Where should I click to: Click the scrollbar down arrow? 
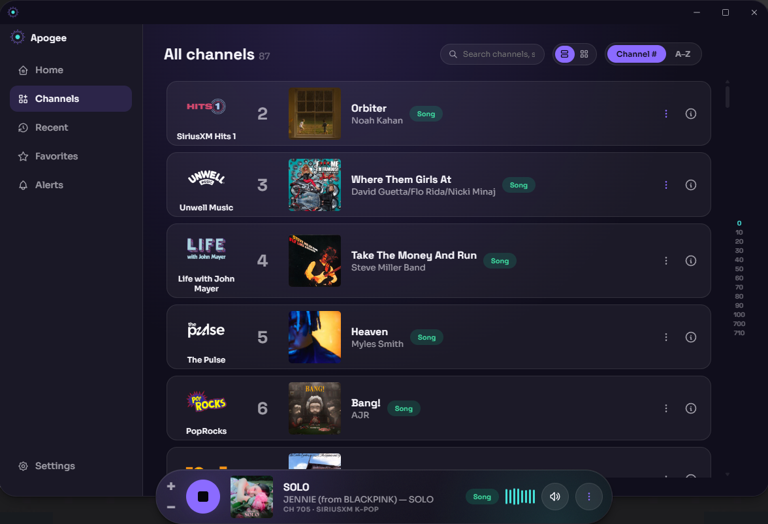(728, 474)
